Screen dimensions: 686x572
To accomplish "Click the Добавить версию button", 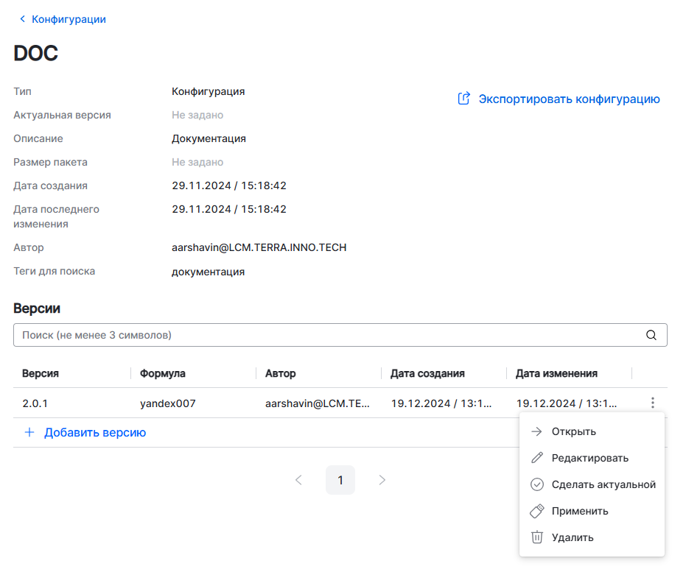I will [94, 432].
